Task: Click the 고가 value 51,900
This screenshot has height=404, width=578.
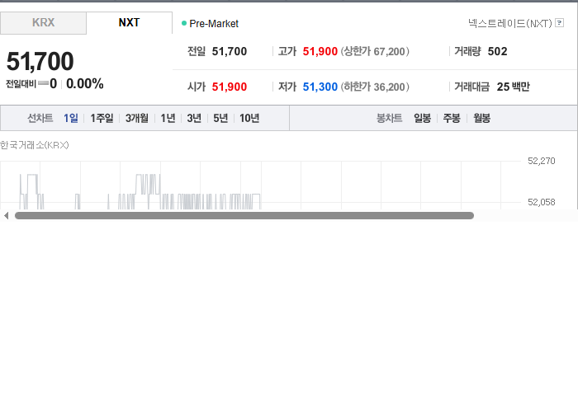Action: click(x=320, y=51)
